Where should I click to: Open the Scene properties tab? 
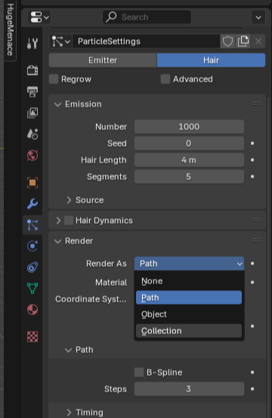click(32, 134)
